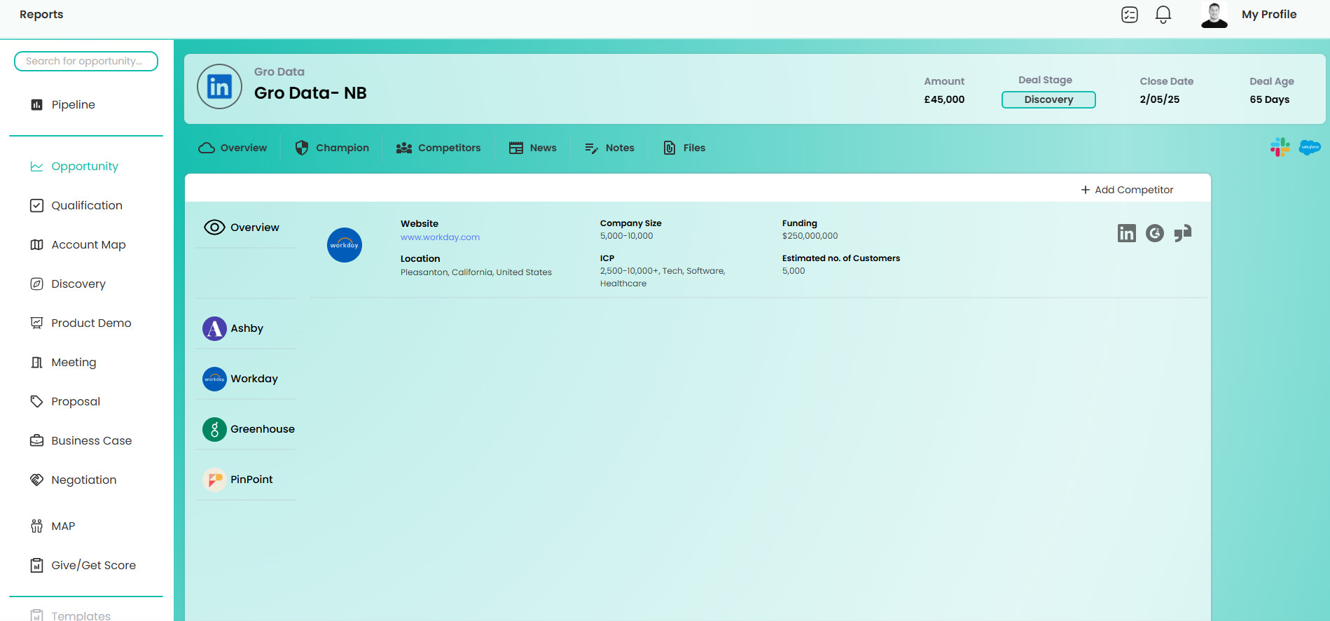Open the Discovery sidebar section
The width and height of the screenshot is (1330, 621).
(78, 284)
